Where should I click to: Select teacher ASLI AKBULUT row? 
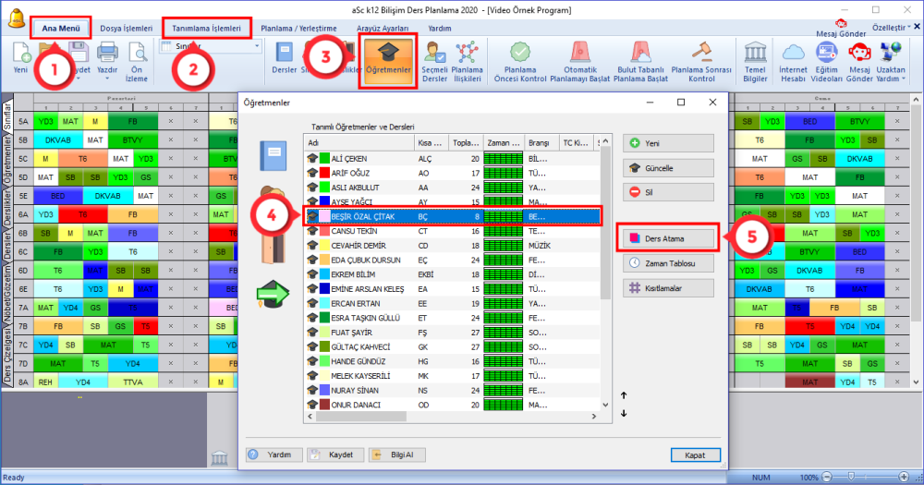(452, 188)
